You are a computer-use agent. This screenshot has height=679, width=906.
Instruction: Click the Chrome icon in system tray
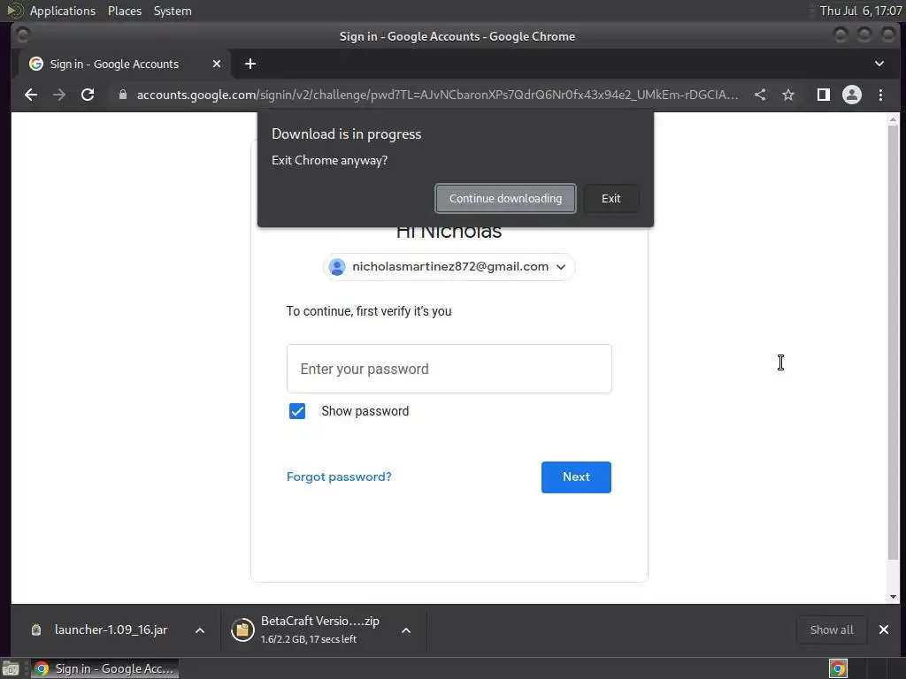(838, 668)
